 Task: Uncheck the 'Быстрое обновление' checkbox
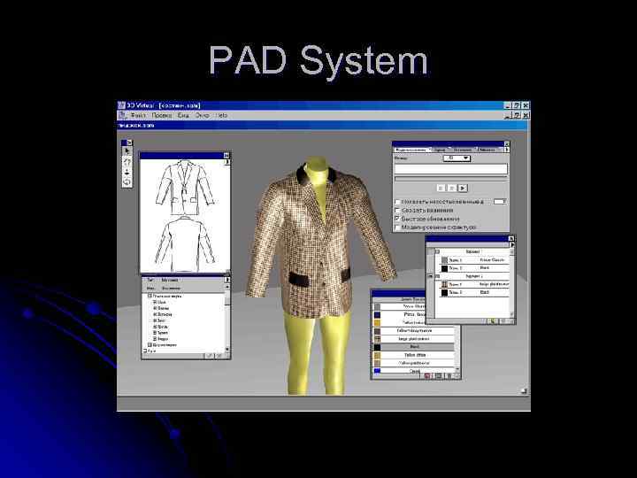[x=398, y=219]
